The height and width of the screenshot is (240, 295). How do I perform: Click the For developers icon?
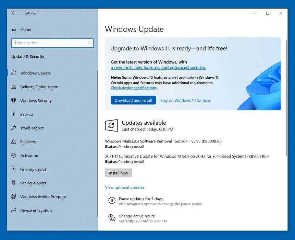pyautogui.click(x=14, y=183)
